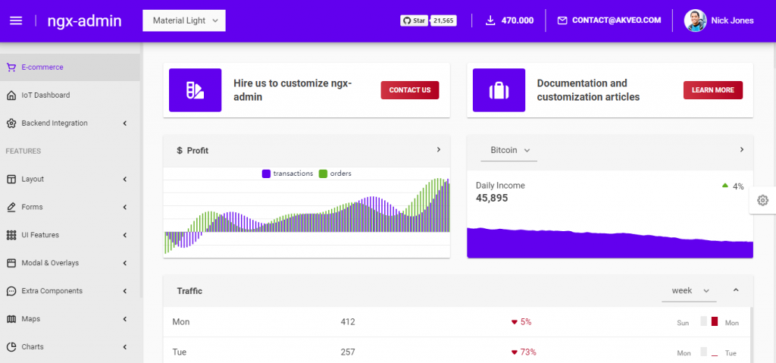Screen dimensions: 776x363
Task: Open the Layout menu item
Action: (70, 180)
